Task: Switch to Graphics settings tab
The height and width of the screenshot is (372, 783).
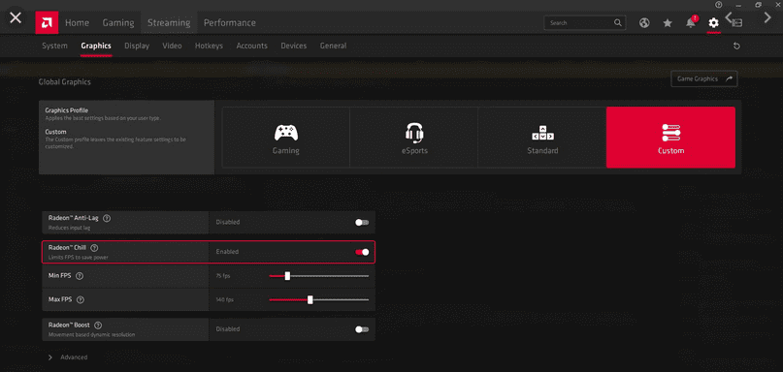Action: pos(96,46)
